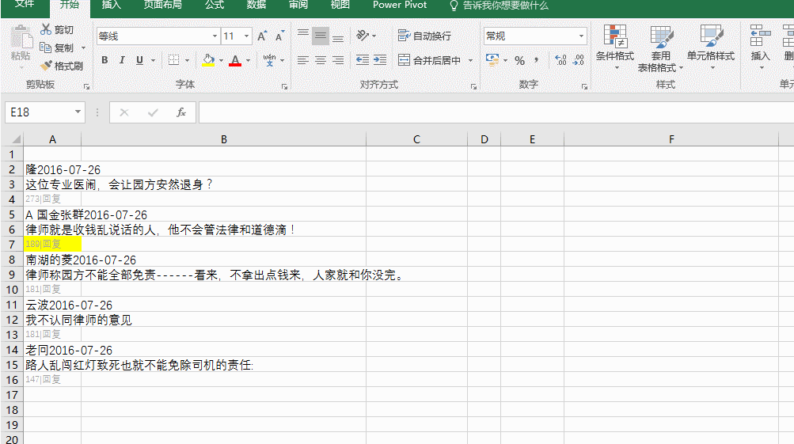The height and width of the screenshot is (444, 794).
Task: Apply percent style icon
Action: pos(519,60)
